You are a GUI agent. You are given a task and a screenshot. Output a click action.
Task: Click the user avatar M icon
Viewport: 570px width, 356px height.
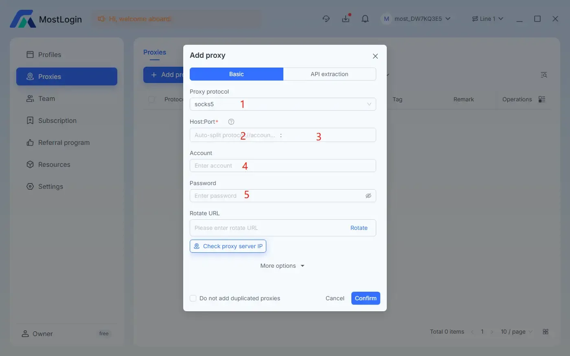[386, 19]
